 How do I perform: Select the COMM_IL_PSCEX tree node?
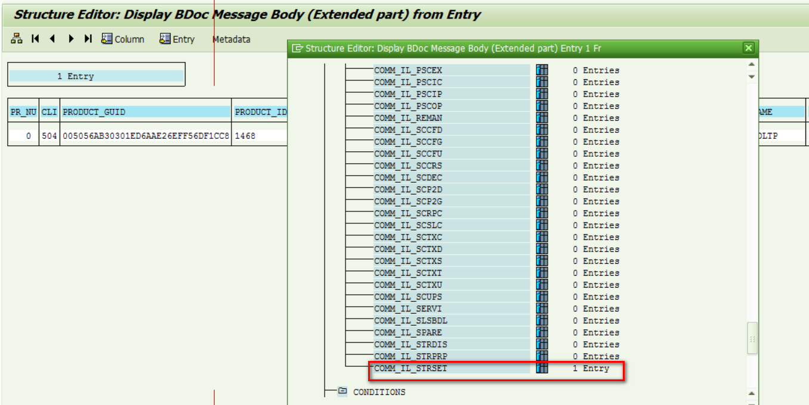452,70
